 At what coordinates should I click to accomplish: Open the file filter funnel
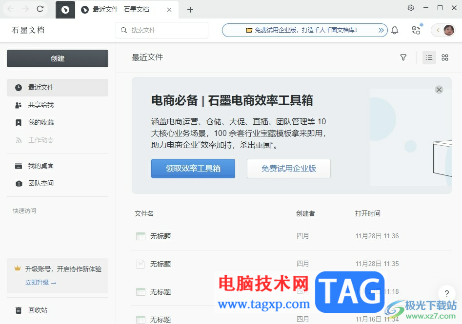pyautogui.click(x=403, y=57)
